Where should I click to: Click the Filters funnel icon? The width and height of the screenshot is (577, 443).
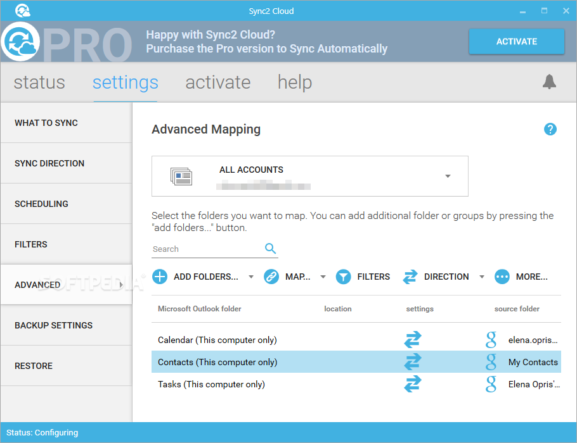point(343,277)
